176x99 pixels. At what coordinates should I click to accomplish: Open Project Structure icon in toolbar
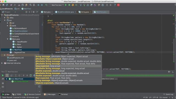pos(103,5)
